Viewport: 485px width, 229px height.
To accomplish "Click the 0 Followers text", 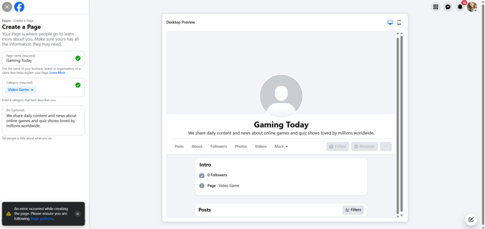I will 217,175.
